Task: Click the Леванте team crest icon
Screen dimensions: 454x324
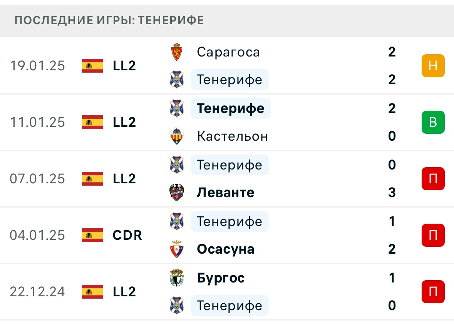Action: pyautogui.click(x=177, y=193)
